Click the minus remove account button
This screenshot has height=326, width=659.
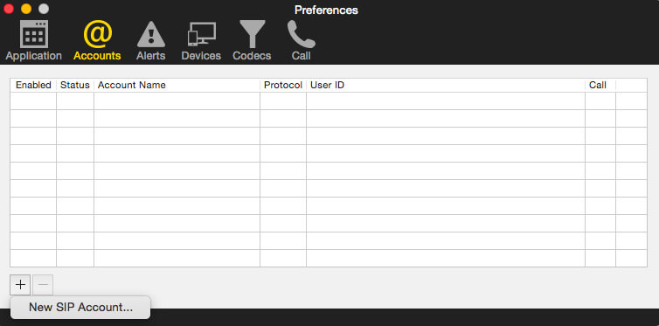point(43,285)
